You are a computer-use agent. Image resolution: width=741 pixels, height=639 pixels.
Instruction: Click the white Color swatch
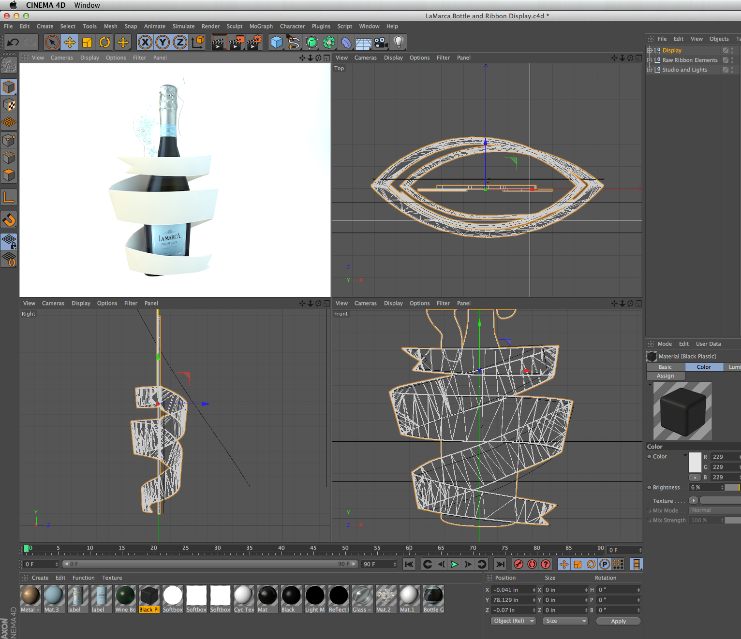tap(695, 463)
